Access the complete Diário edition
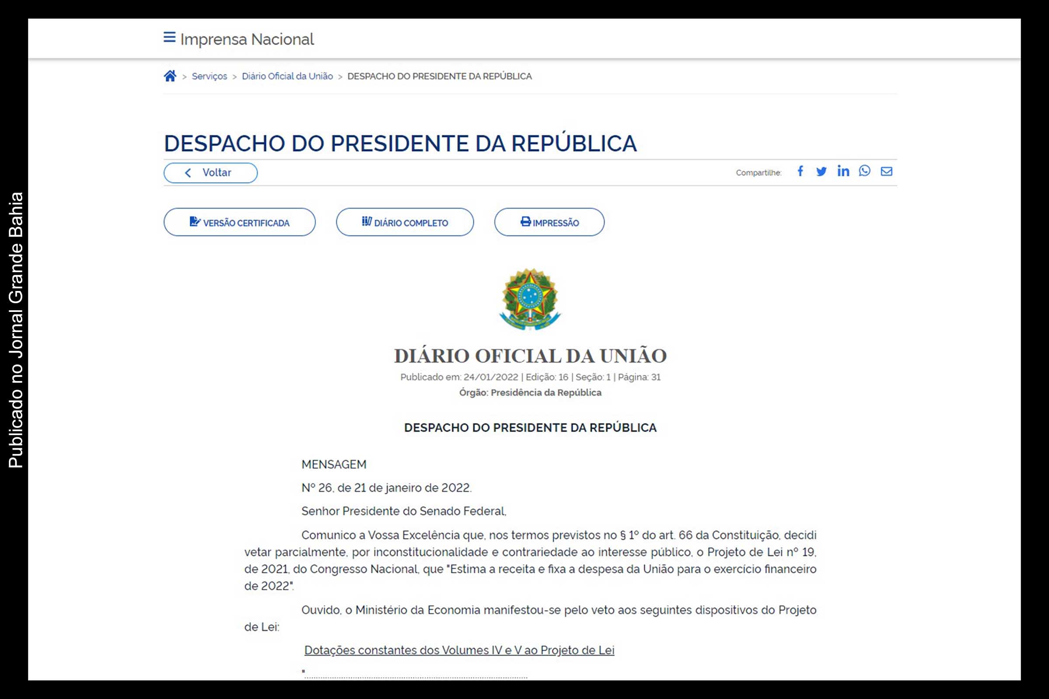Screen dimensions: 1049x699 (405, 222)
